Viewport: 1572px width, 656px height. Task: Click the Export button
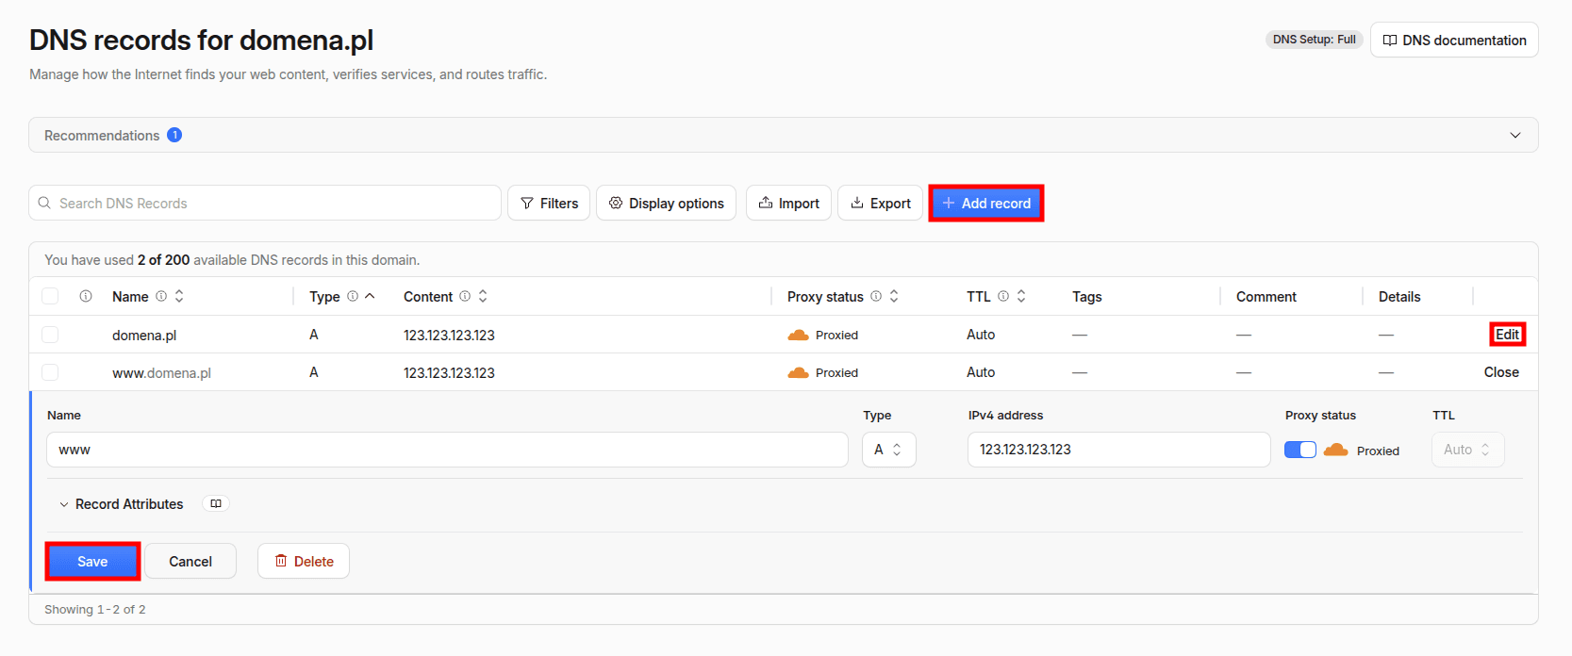click(x=880, y=204)
